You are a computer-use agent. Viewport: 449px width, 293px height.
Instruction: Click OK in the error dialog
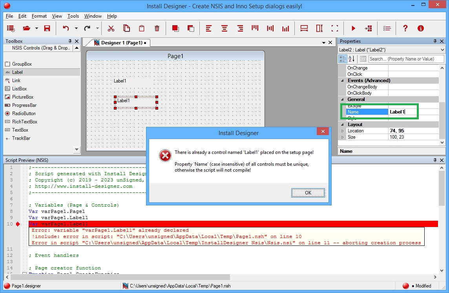pos(308,193)
